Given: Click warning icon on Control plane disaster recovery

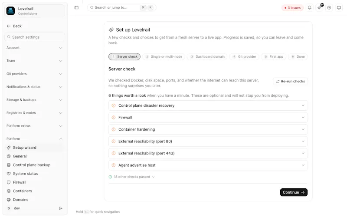Looking at the screenshot, I should (x=114, y=105).
